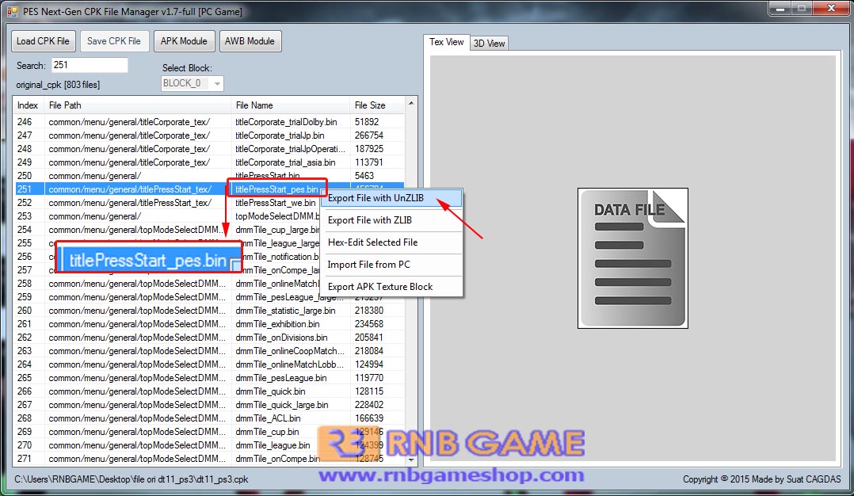Viewport: 854px width, 496px height.
Task: Click index 259 row
Action: 208,297
